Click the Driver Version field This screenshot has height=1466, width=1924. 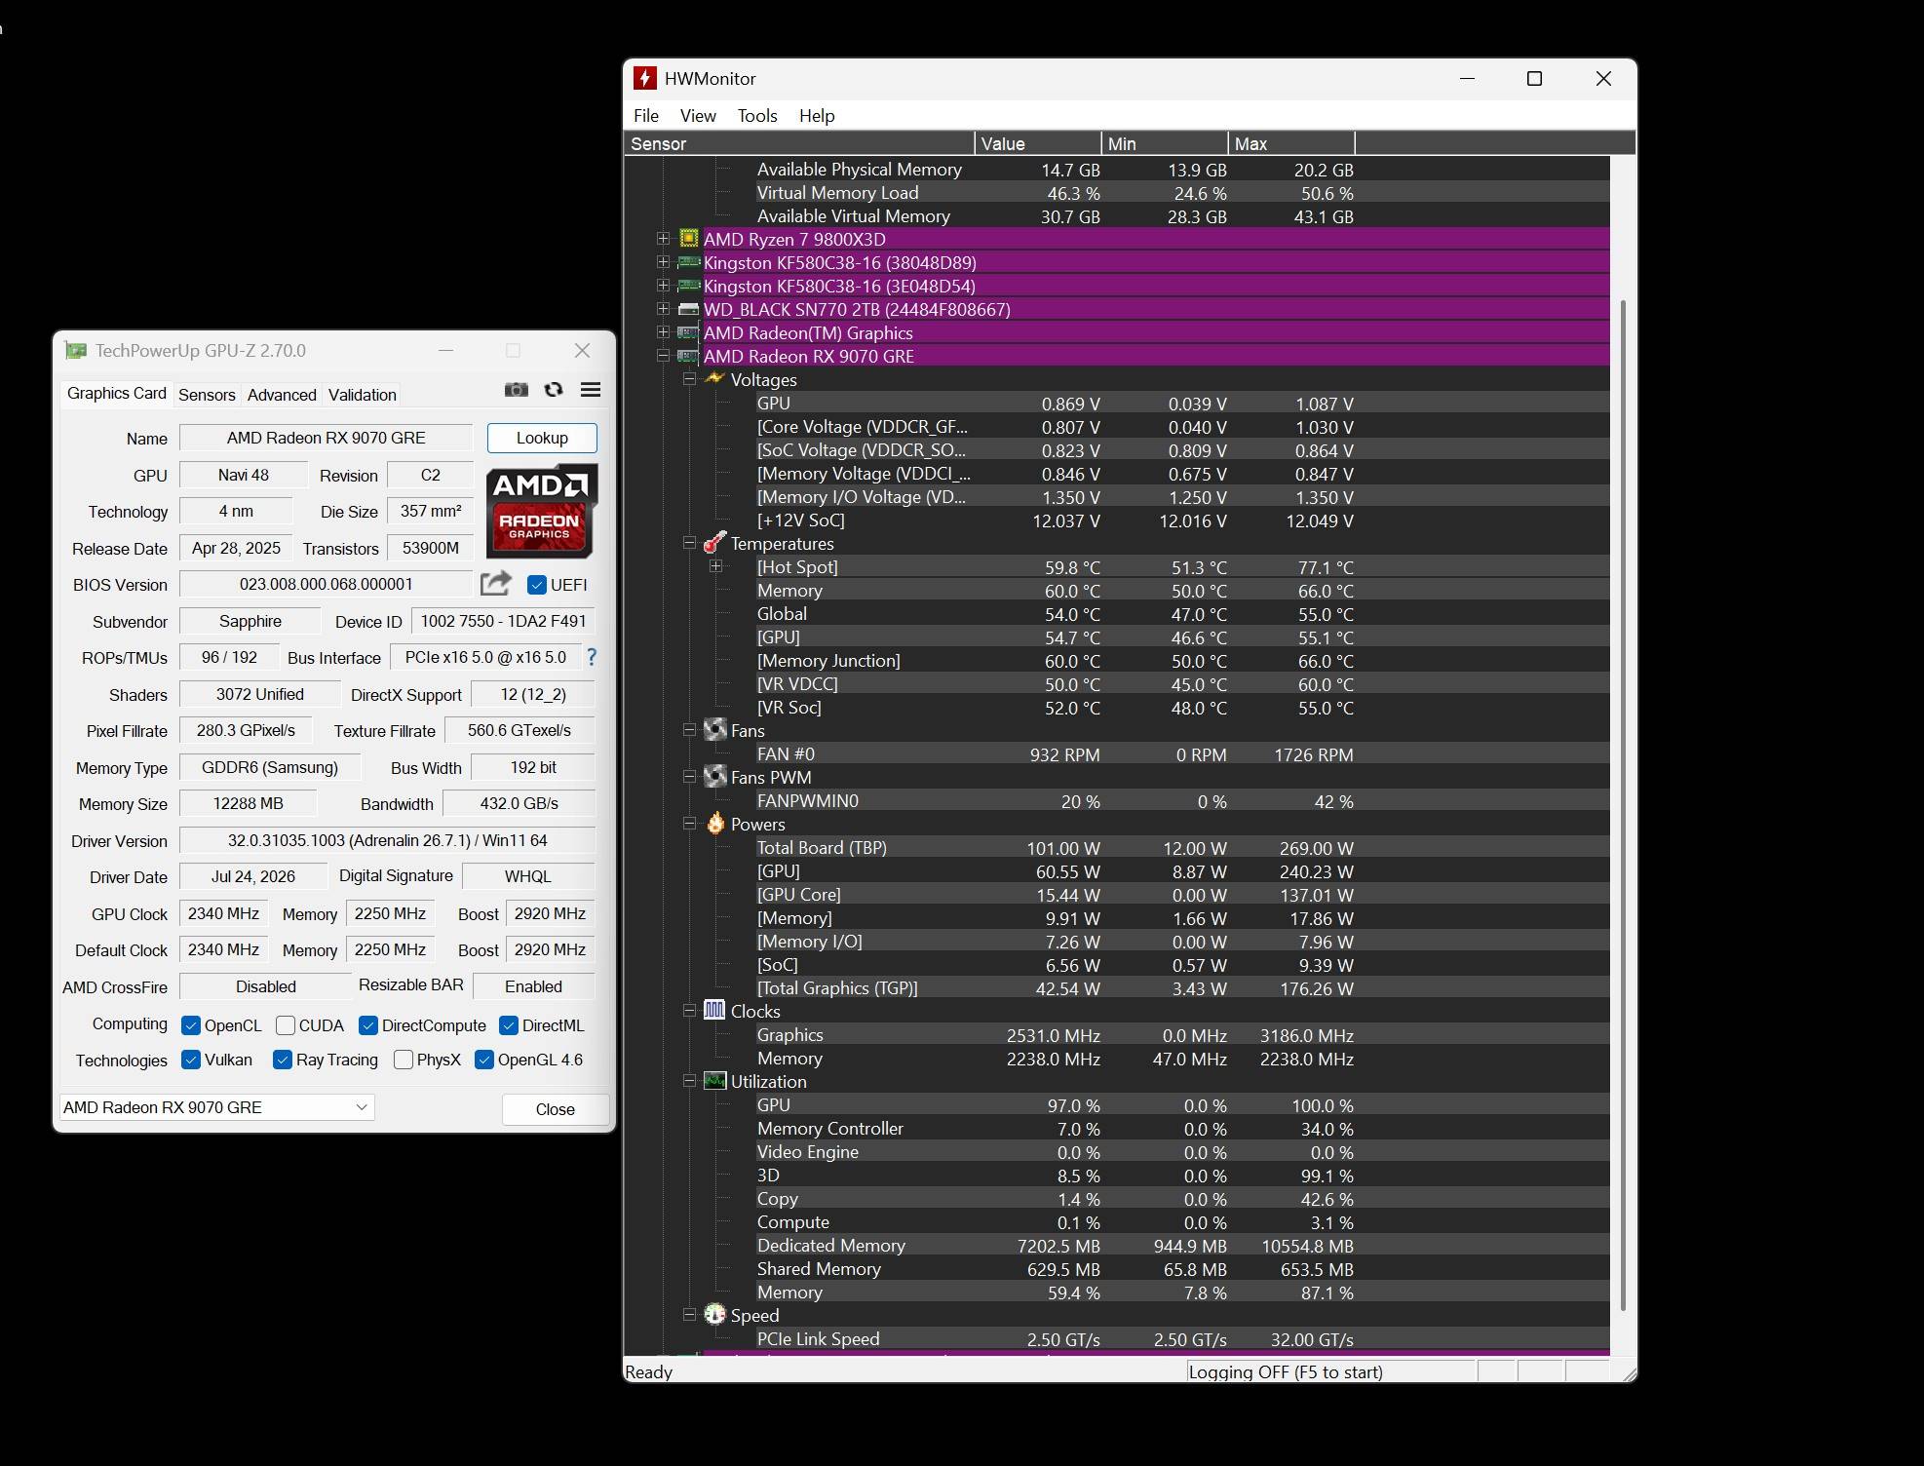tap(387, 840)
